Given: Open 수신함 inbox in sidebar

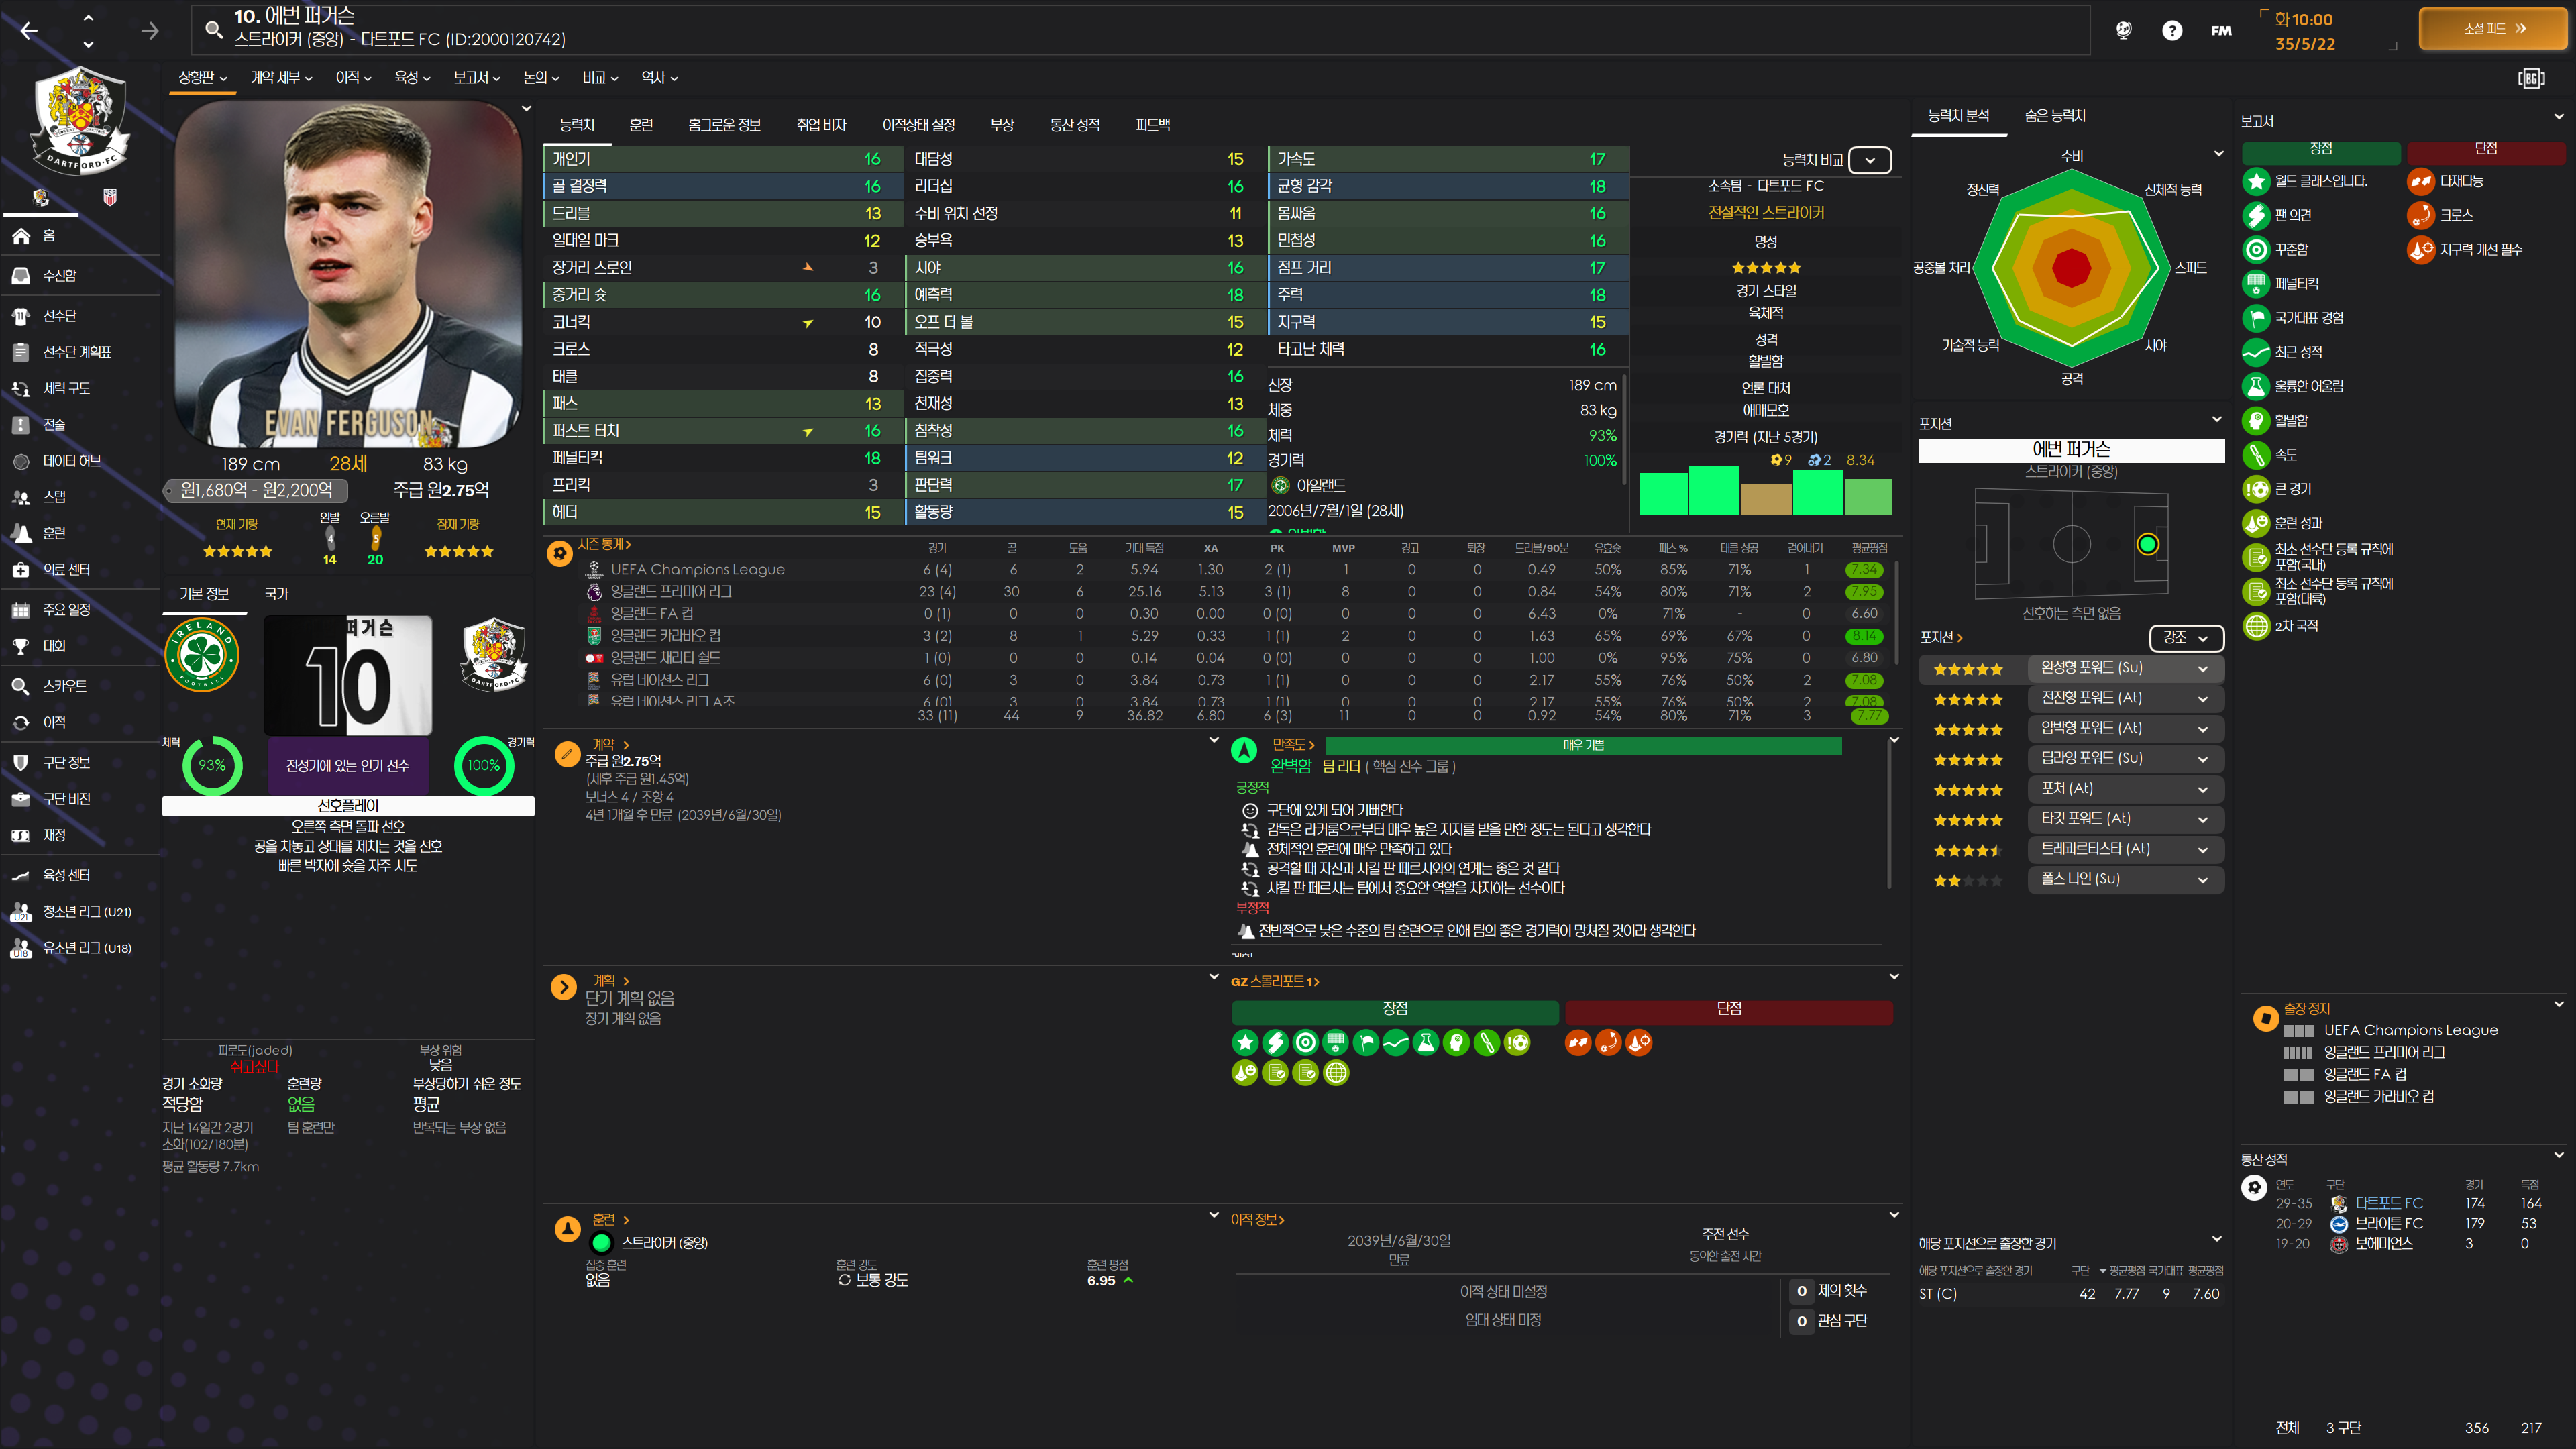Looking at the screenshot, I should click(59, 275).
